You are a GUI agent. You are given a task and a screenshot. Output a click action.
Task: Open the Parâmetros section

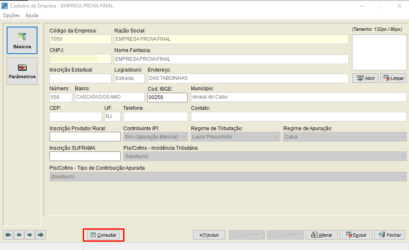[x=22, y=71]
